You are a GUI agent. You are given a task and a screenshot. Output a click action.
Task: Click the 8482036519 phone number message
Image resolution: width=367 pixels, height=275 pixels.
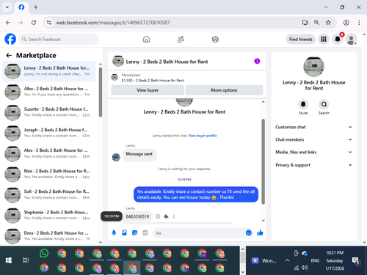point(137,216)
